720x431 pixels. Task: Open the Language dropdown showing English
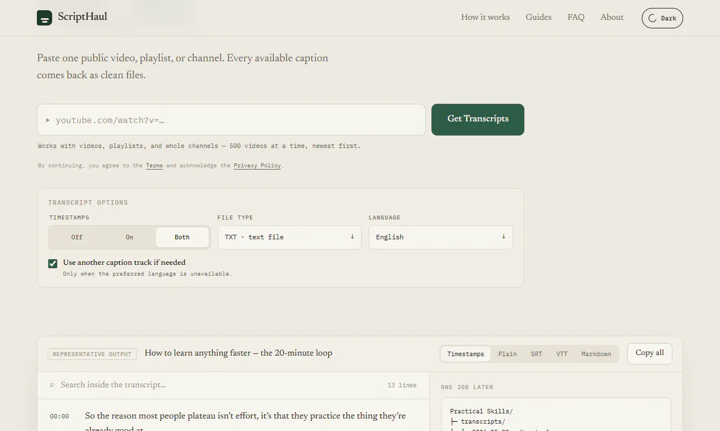(x=441, y=237)
